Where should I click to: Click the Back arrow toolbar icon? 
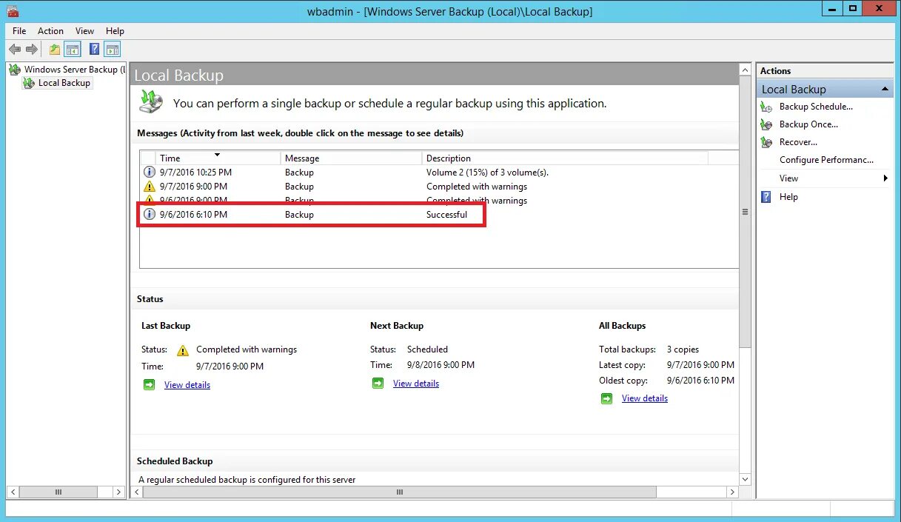[15, 50]
